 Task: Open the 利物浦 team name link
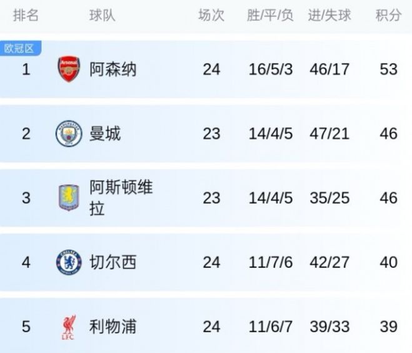click(113, 327)
